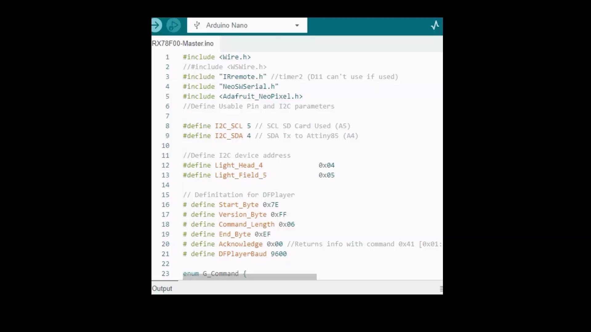Click the Upload/Flash icon button

[x=156, y=25]
